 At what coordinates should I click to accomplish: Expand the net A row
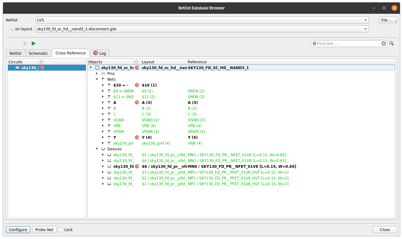click(103, 102)
